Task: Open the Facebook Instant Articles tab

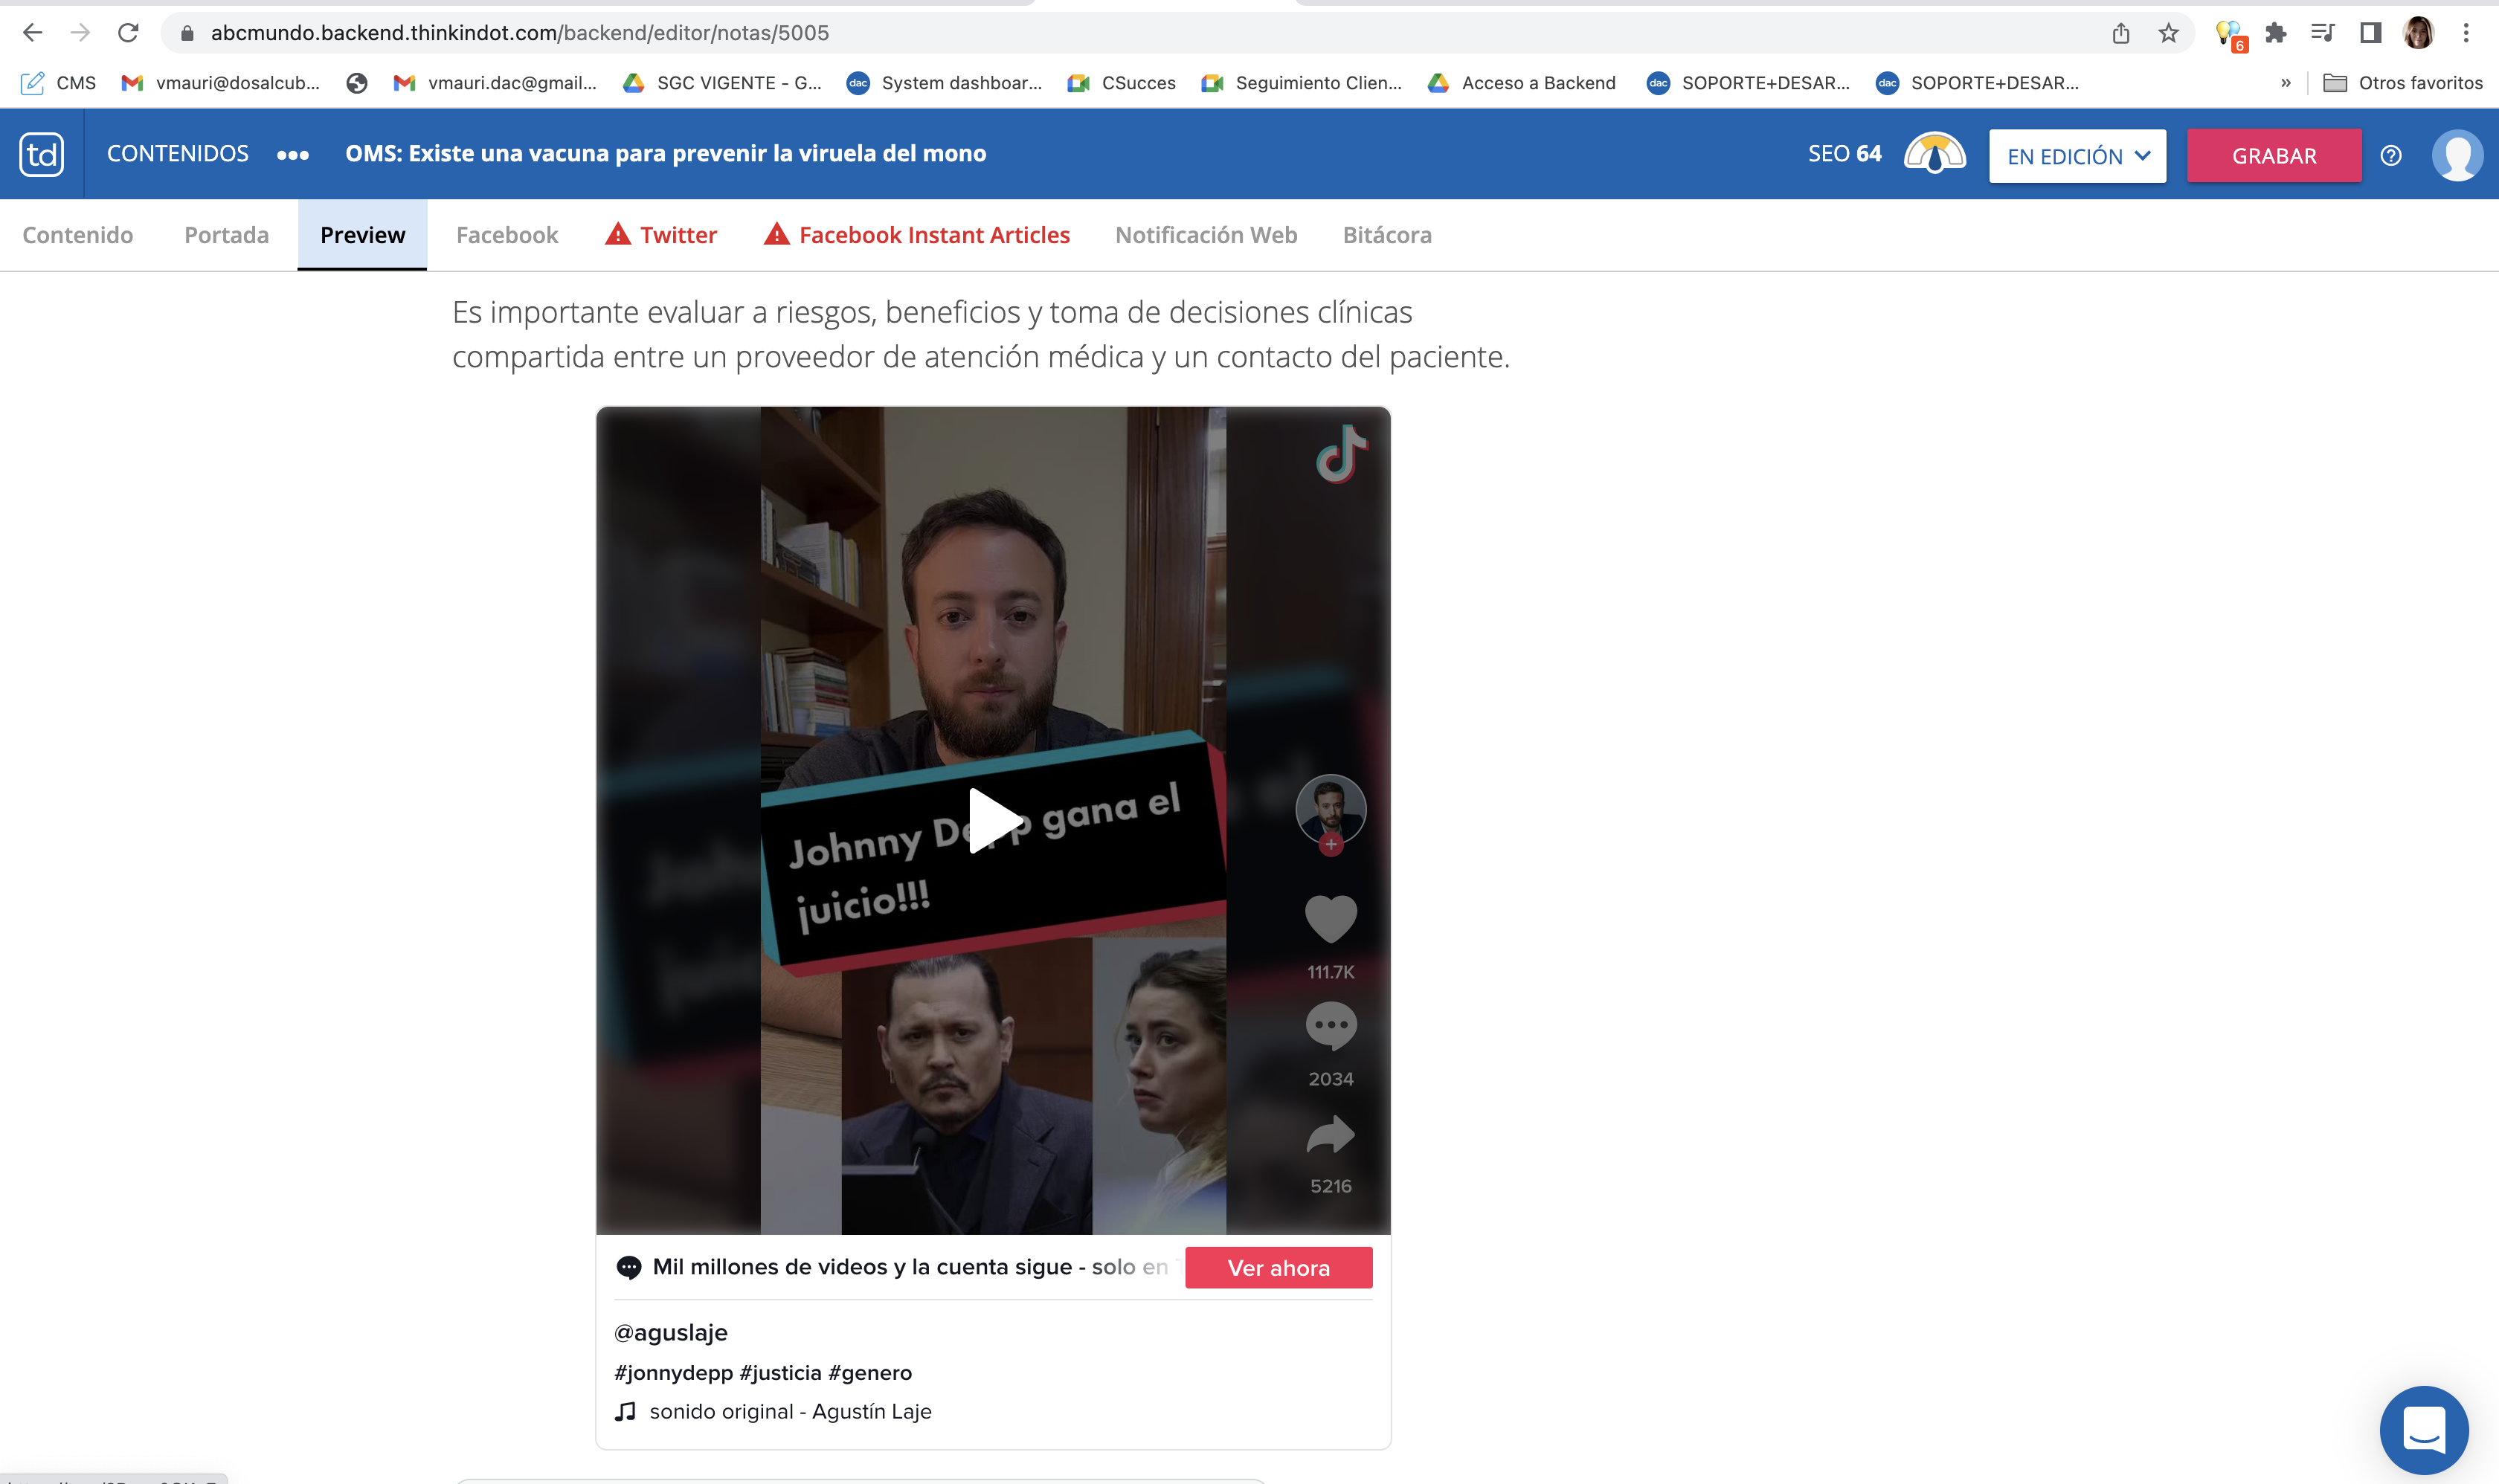Action: pyautogui.click(x=917, y=235)
